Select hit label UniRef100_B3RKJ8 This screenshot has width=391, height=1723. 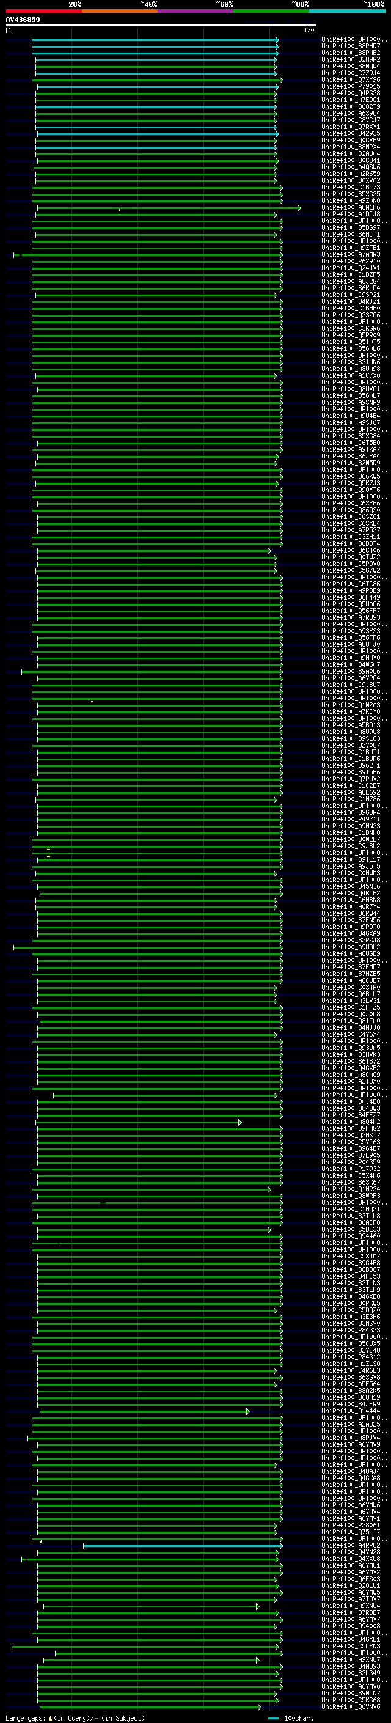click(351, 941)
